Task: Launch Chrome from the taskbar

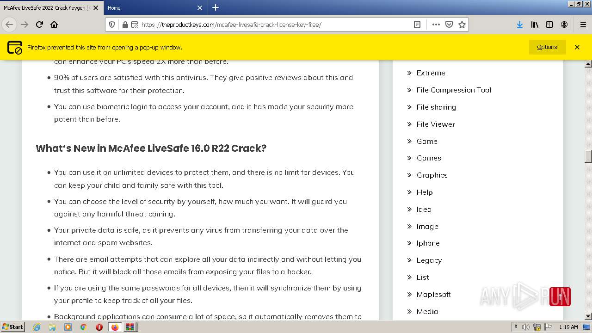Action: pos(83,327)
